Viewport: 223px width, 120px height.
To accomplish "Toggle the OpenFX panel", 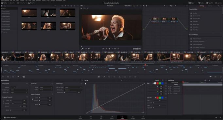I will tap(210, 3).
